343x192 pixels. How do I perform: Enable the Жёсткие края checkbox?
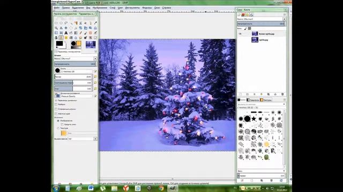pyautogui.click(x=56, y=114)
